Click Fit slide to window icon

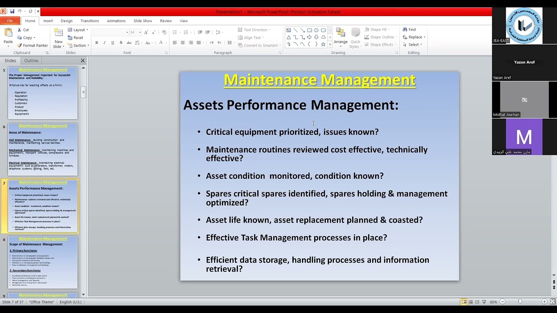552,302
